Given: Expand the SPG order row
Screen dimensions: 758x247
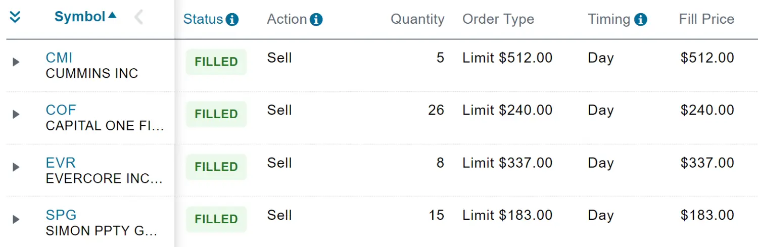Looking at the screenshot, I should click(x=16, y=219).
